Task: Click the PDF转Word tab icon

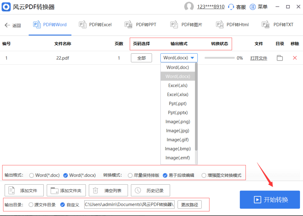Action: 37,25
